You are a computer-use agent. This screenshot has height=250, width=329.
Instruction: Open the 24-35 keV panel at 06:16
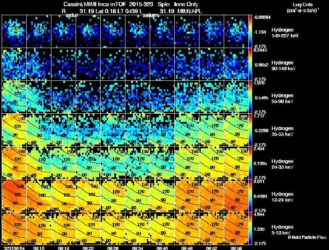tap(63, 163)
